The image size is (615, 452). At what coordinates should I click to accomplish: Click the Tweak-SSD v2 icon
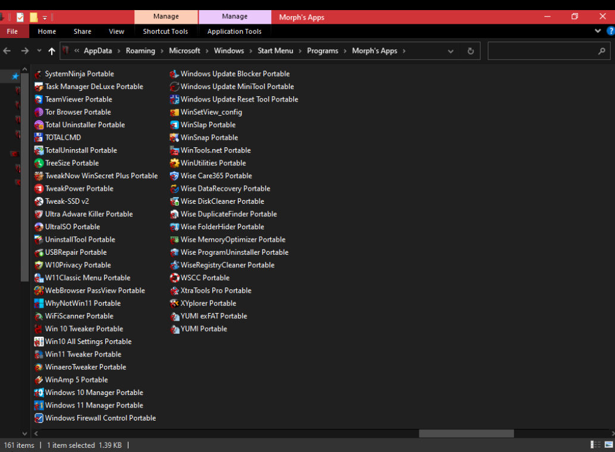pos(39,202)
